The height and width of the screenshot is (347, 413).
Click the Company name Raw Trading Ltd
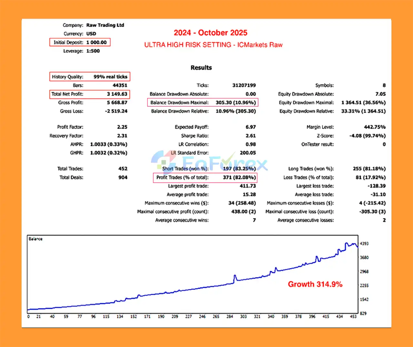[105, 25]
